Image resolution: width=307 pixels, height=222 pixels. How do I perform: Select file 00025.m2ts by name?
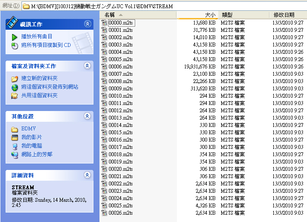(121, 206)
